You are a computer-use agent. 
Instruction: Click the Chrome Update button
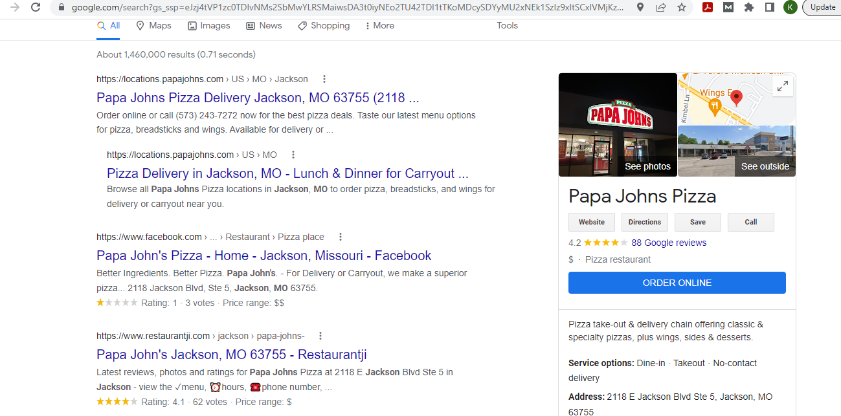click(822, 7)
